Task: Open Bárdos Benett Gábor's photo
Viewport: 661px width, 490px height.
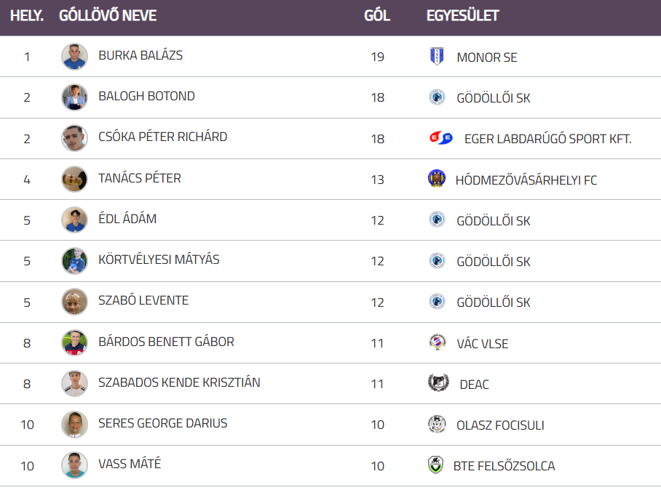Action: pyautogui.click(x=74, y=343)
